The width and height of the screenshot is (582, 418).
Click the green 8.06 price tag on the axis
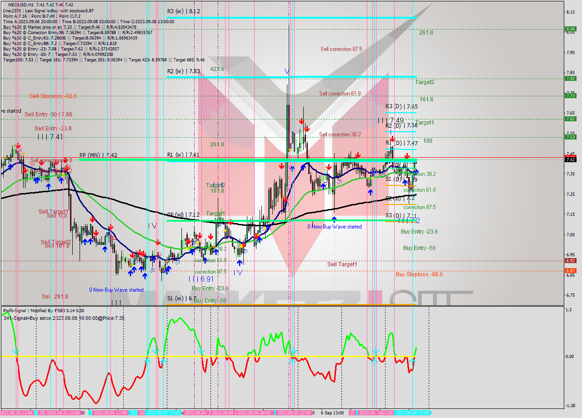tap(570, 29)
